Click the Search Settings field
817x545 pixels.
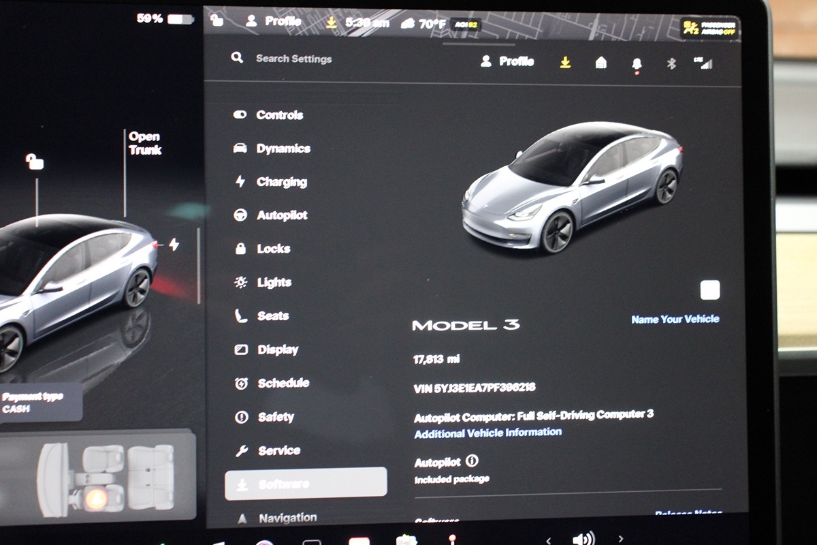pos(293,59)
